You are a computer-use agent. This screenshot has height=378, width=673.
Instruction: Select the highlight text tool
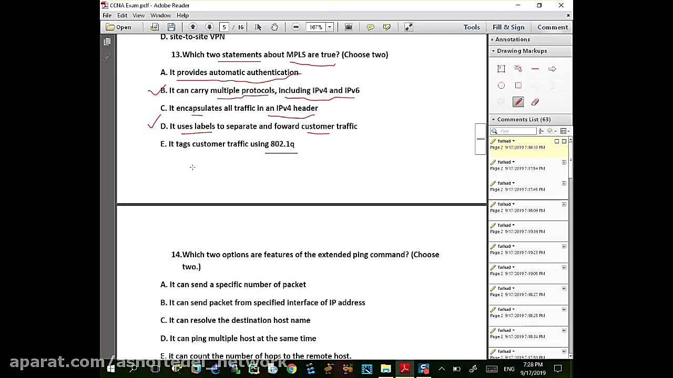click(x=387, y=27)
